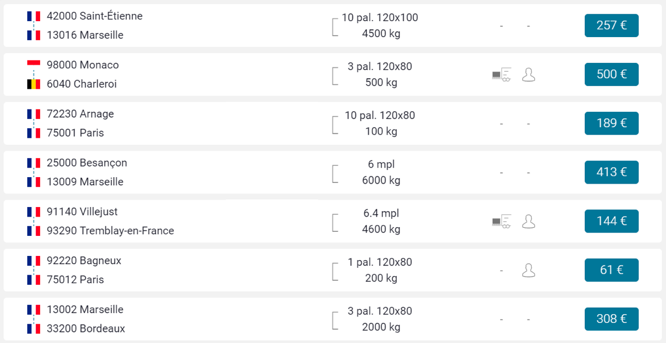Image resolution: width=666 pixels, height=343 pixels.
Task: Click the person icon in the Monaco–Charleroi row
Action: click(529, 75)
